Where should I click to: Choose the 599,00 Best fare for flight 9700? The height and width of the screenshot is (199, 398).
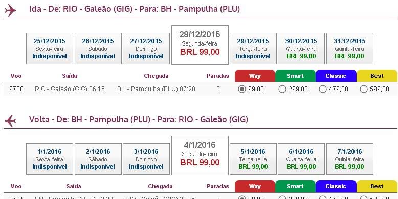tap(364, 89)
